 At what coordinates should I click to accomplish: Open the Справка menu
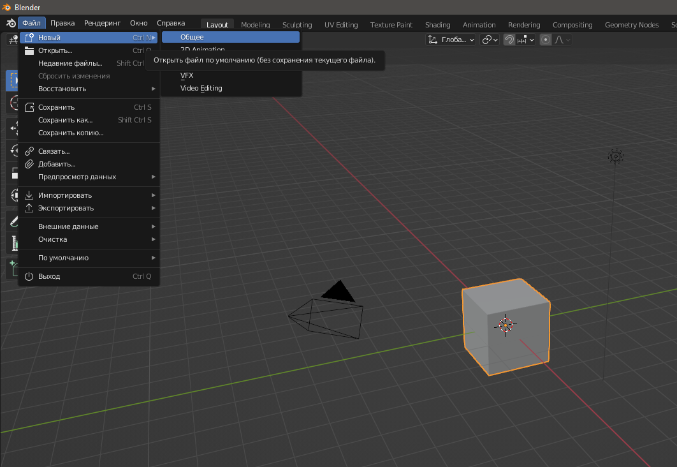[x=171, y=23]
